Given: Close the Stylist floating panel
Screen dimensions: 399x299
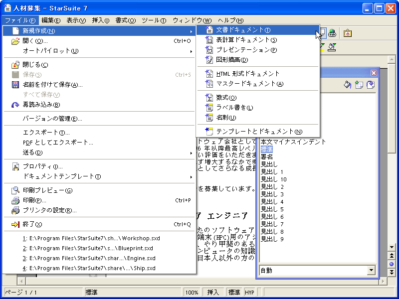Looking at the screenshot, I should [x=374, y=73].
